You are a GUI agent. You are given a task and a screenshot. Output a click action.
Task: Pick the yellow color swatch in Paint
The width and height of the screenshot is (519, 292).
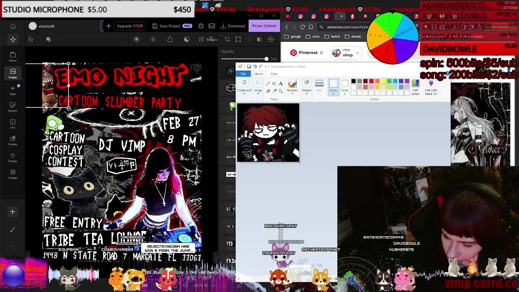(x=383, y=81)
